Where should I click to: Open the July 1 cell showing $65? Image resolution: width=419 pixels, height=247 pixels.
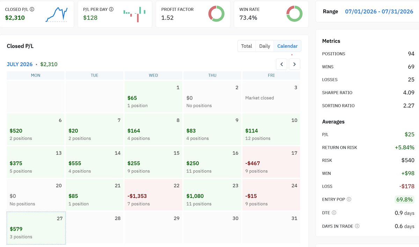coord(153,97)
